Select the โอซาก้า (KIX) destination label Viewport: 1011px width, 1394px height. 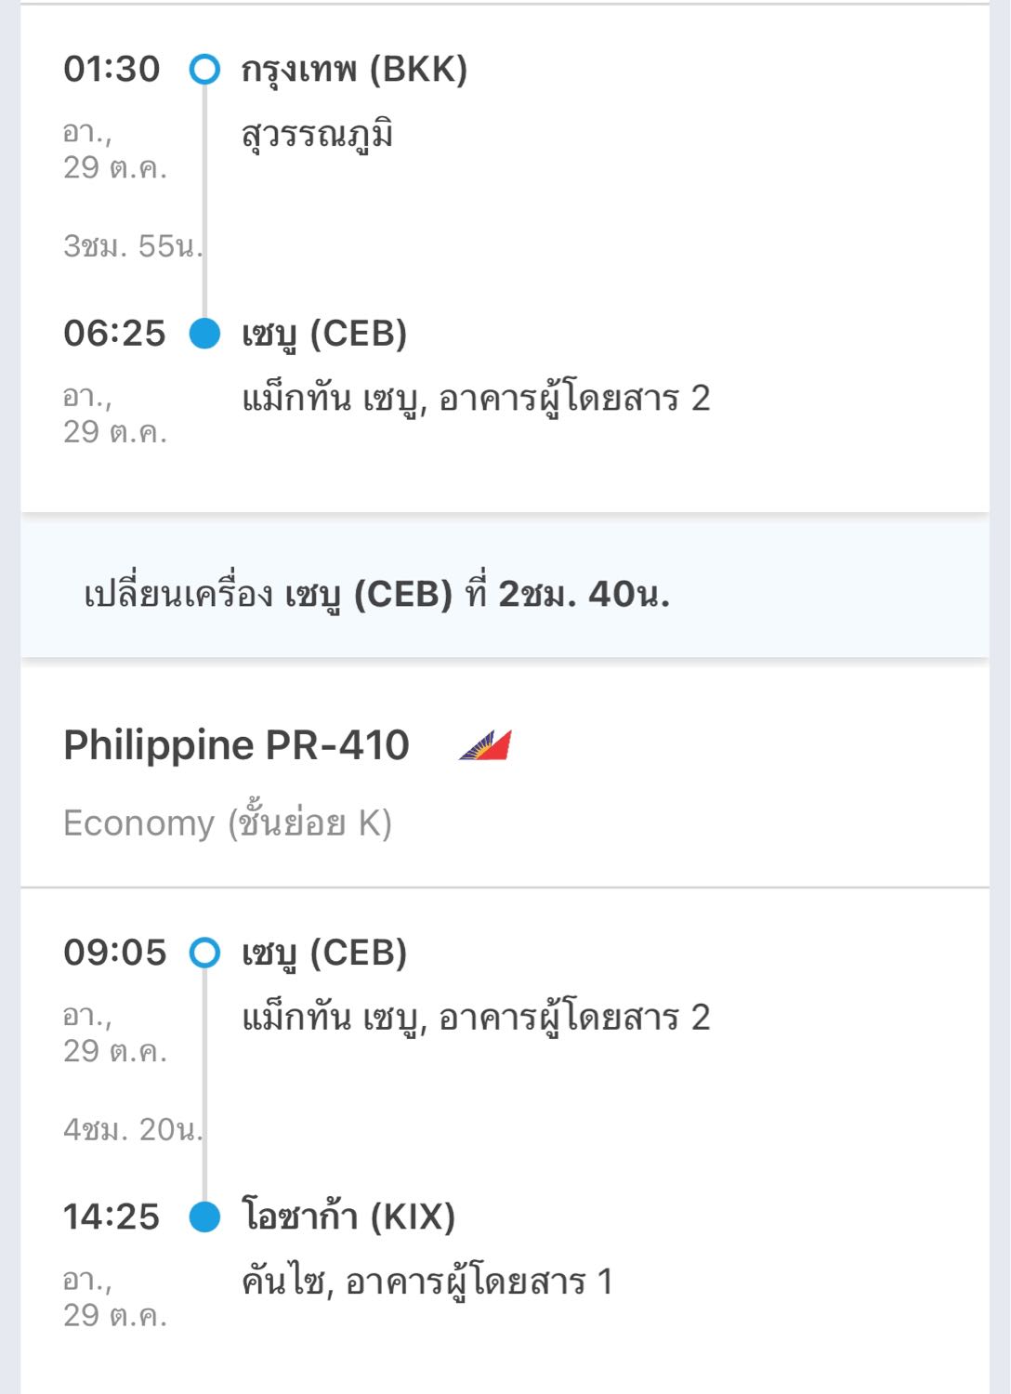pyautogui.click(x=348, y=1216)
